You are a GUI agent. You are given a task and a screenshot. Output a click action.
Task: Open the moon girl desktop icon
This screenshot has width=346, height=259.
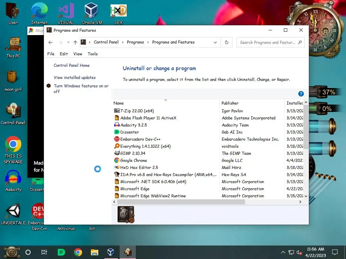(13, 81)
